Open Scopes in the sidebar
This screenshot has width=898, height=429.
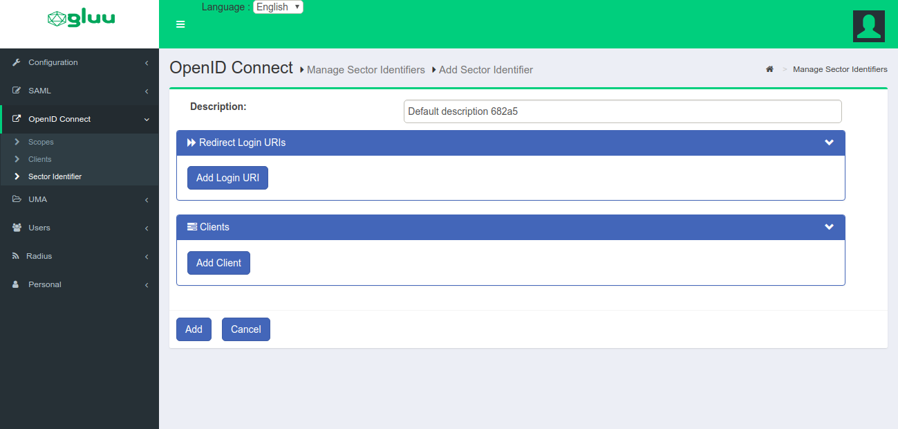click(41, 142)
